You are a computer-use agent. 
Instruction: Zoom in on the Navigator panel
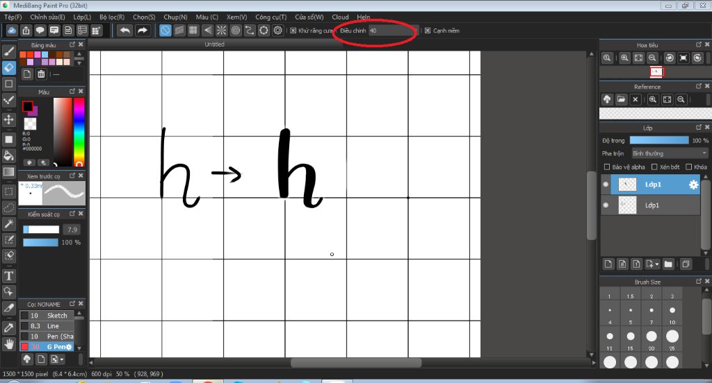[x=624, y=58]
